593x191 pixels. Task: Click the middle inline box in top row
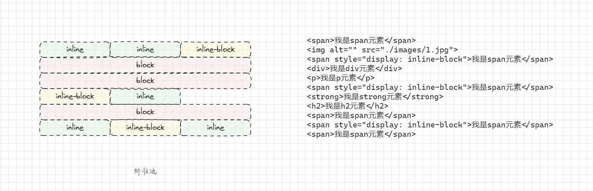point(145,50)
